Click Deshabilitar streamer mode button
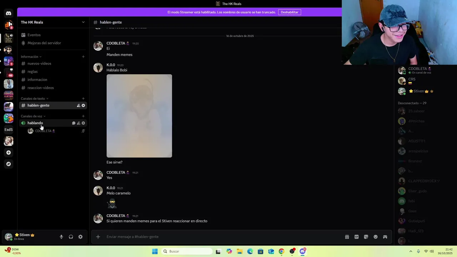 290,12
